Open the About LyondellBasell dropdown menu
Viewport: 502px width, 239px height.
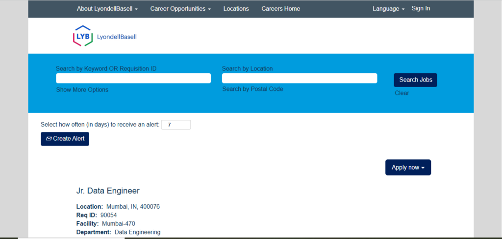(x=107, y=9)
